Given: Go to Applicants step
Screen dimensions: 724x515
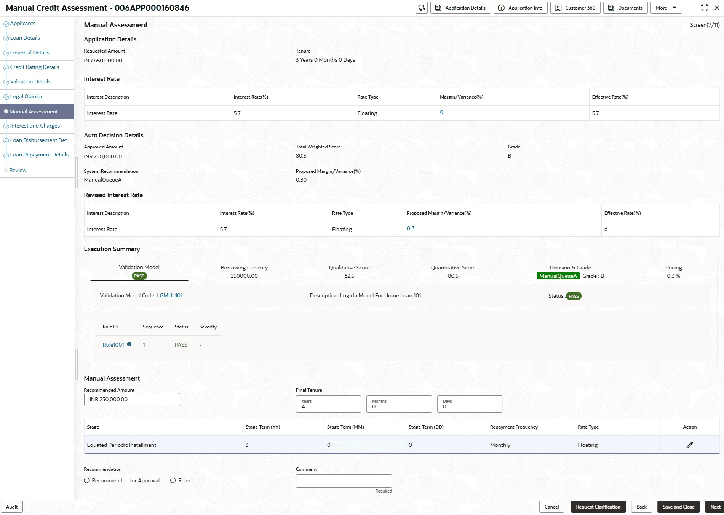Looking at the screenshot, I should pyautogui.click(x=23, y=24).
